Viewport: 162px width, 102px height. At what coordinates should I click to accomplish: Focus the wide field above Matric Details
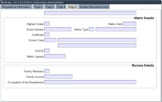(x=90, y=13)
